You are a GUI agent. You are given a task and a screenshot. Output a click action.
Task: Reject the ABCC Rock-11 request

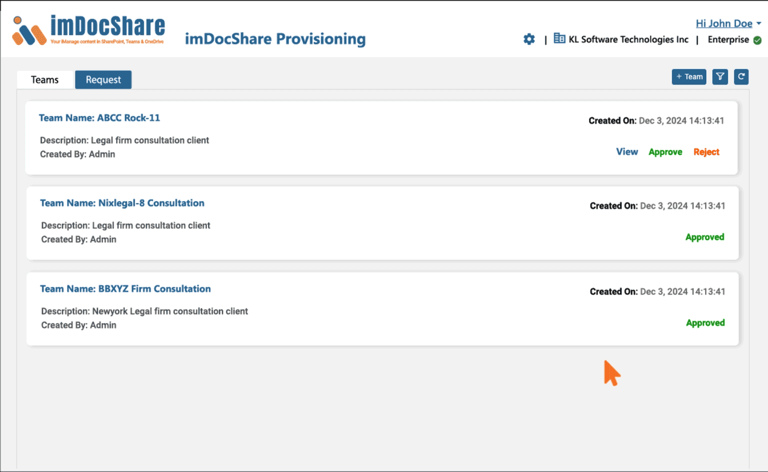pos(706,152)
